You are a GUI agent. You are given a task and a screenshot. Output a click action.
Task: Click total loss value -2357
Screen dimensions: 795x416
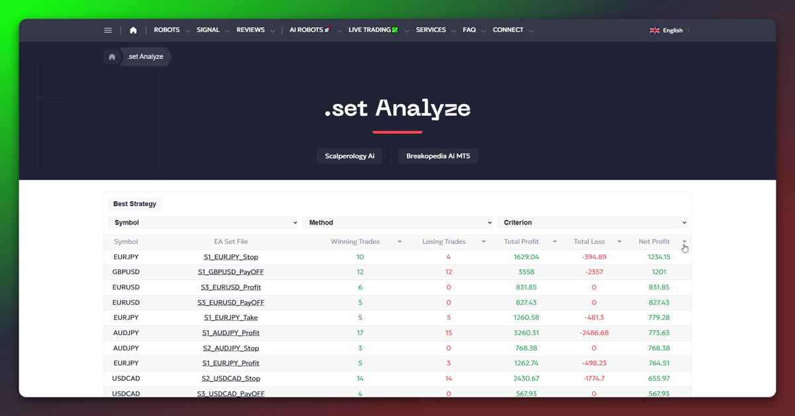(594, 272)
